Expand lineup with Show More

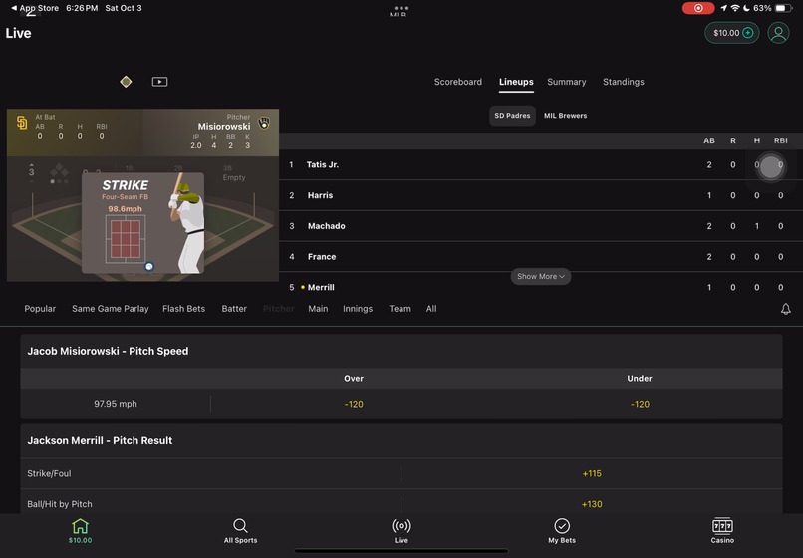click(x=541, y=276)
